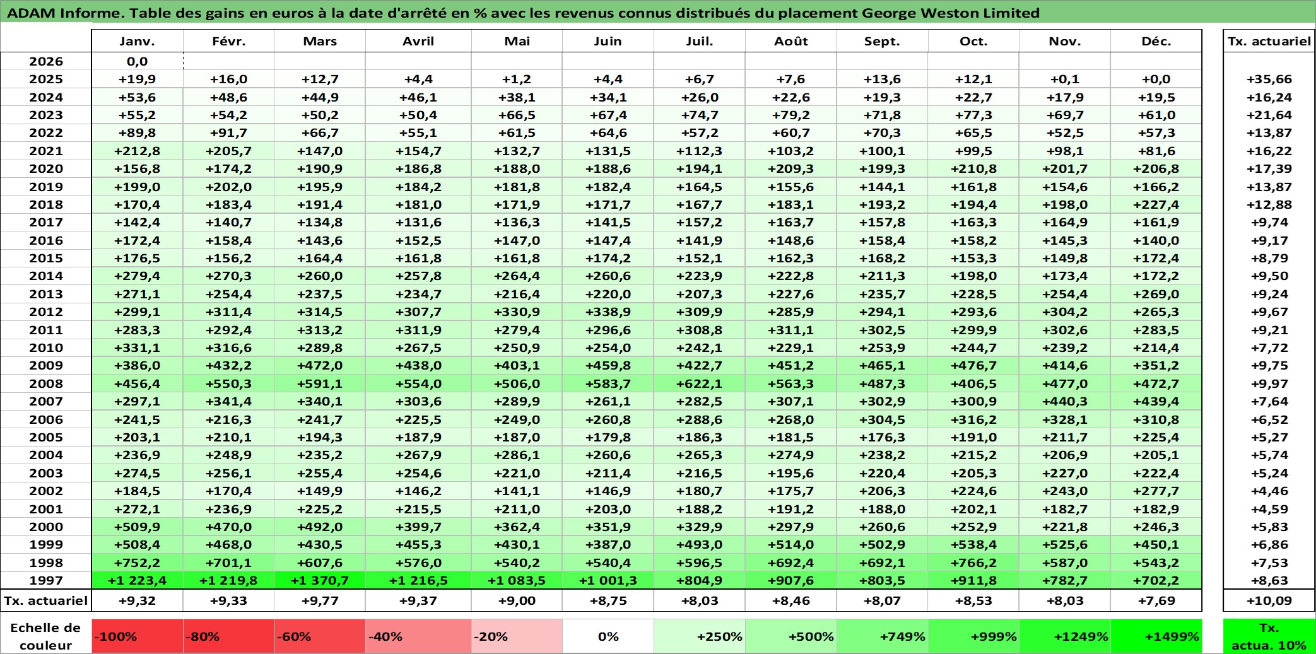Image resolution: width=1316 pixels, height=654 pixels.
Task: Click the Tx. actuariel column header
Action: pyautogui.click(x=1269, y=41)
